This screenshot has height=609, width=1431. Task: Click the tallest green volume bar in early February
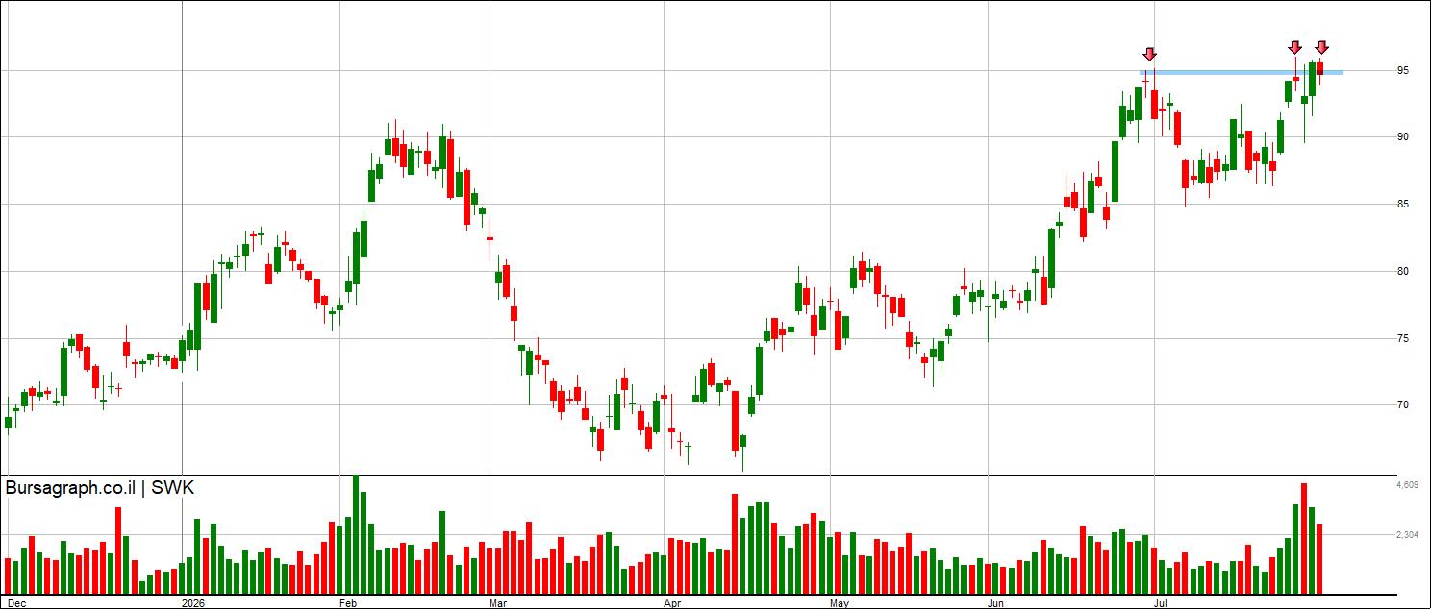coord(356,534)
